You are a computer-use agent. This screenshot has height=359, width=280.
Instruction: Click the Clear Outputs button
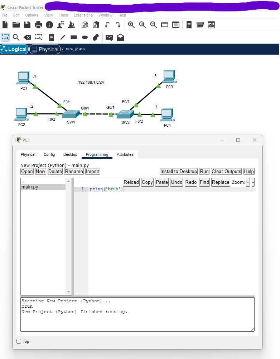(226, 171)
